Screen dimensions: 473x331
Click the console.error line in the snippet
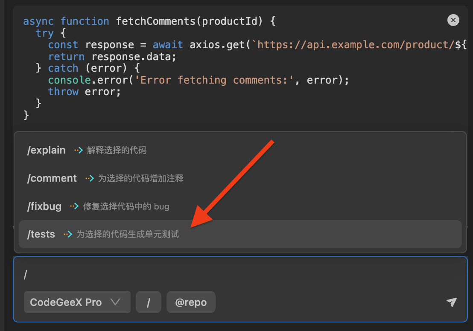pos(199,80)
